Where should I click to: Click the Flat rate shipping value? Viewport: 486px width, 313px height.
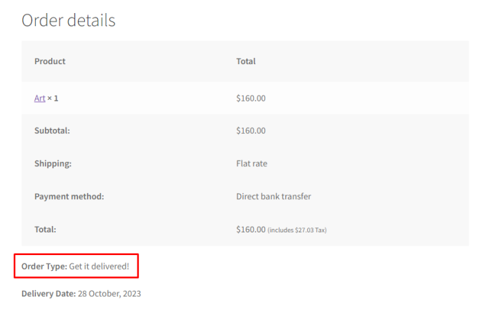(252, 163)
